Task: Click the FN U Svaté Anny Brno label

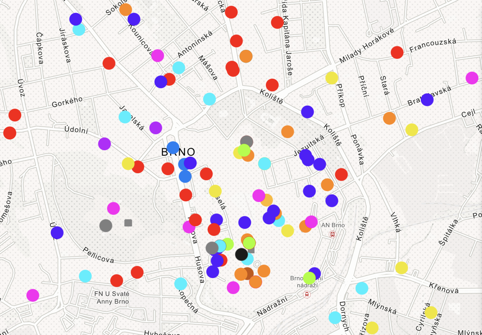Action: [111, 297]
